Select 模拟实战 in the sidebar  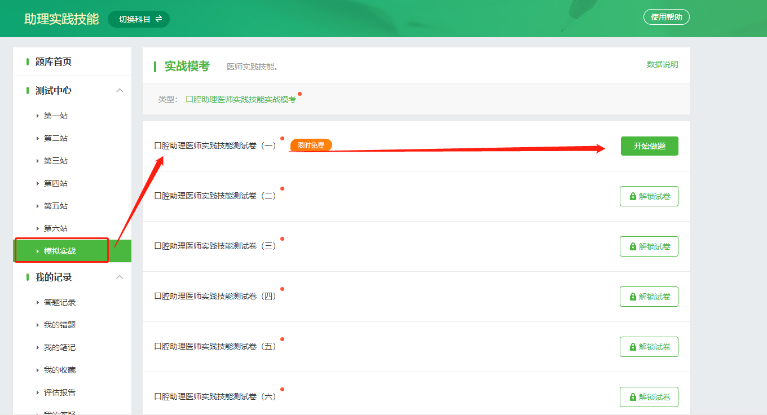tap(60, 251)
